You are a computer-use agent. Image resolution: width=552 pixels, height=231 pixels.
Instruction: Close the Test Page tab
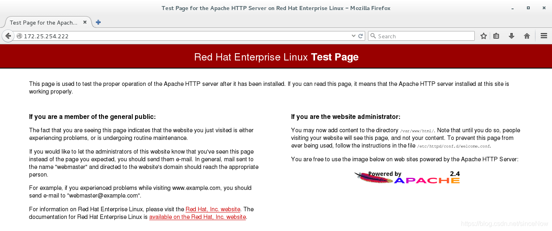(x=85, y=22)
